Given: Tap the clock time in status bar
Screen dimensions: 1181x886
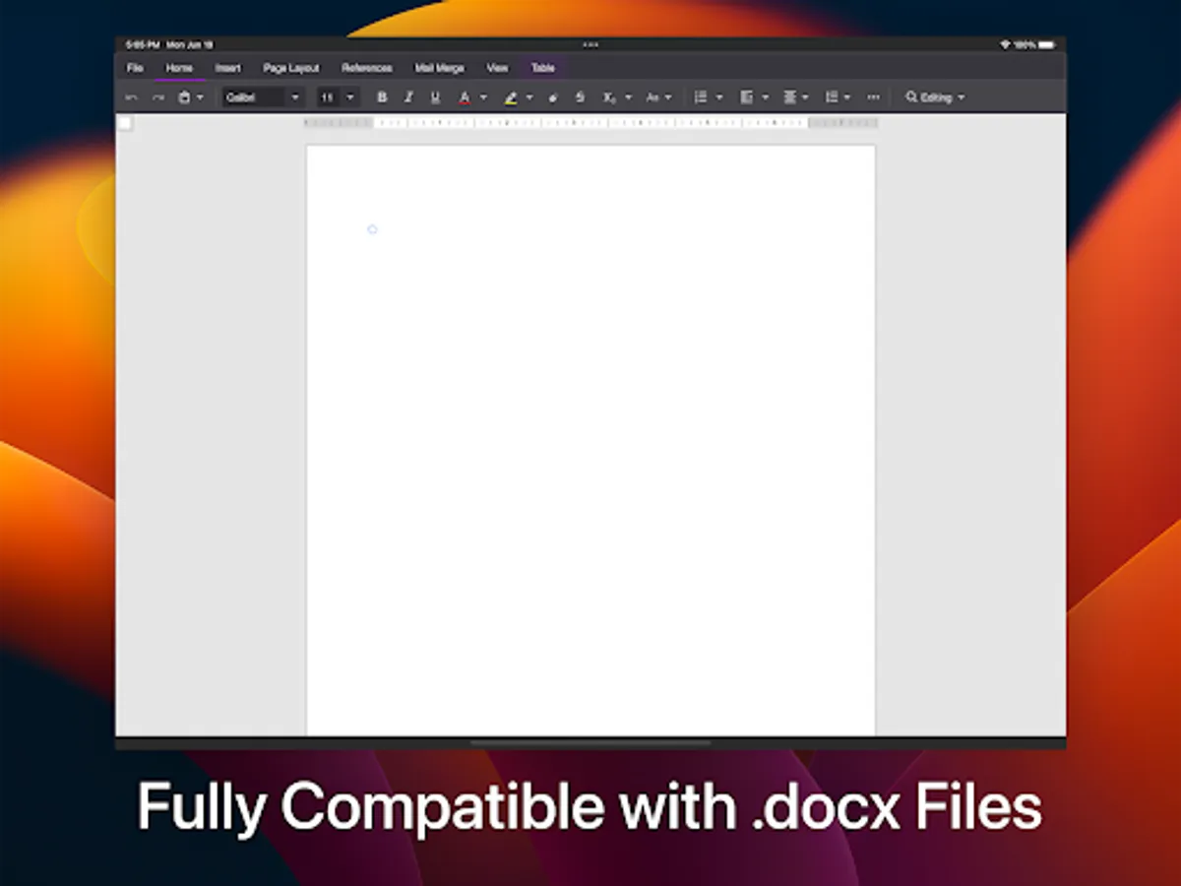Looking at the screenshot, I should tap(144, 44).
